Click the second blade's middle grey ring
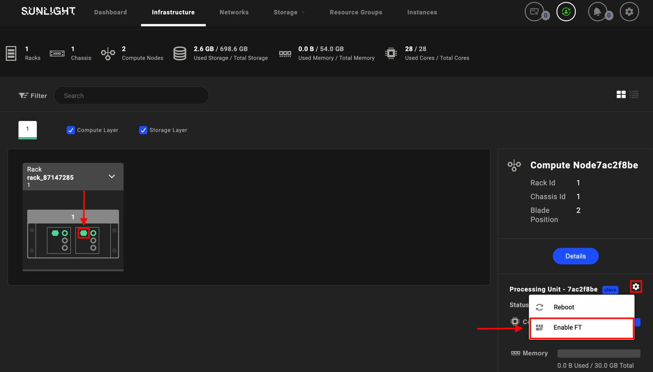This screenshot has height=372, width=653. [93, 240]
